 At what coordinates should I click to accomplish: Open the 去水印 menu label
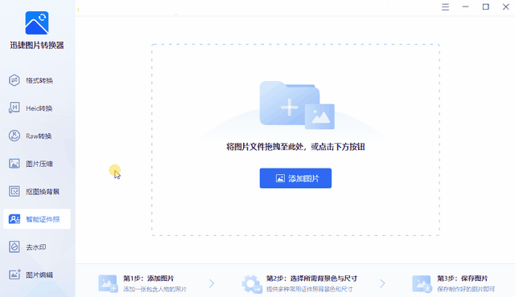coord(36,247)
